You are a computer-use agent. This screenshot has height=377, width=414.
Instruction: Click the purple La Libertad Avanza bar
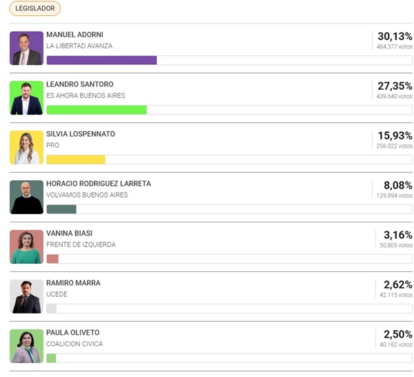click(x=101, y=60)
